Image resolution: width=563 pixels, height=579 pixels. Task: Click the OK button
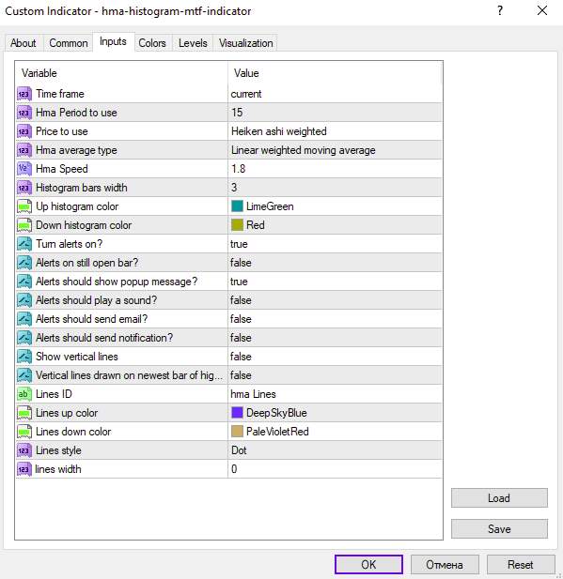pos(368,565)
